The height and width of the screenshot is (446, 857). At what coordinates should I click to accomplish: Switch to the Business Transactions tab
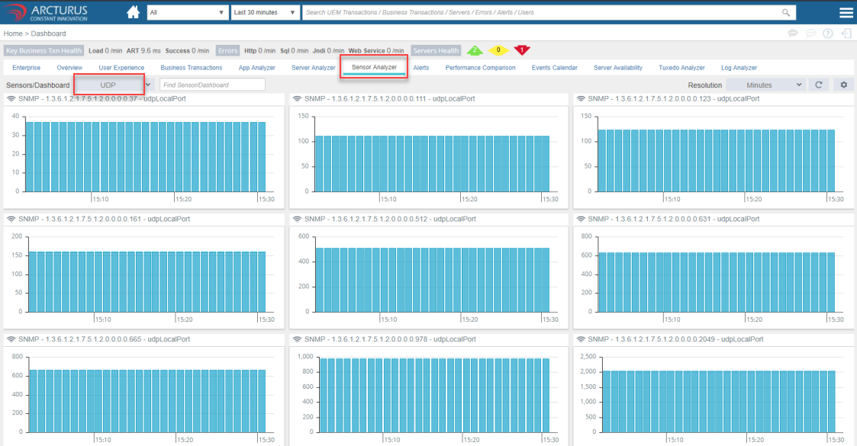(x=191, y=68)
